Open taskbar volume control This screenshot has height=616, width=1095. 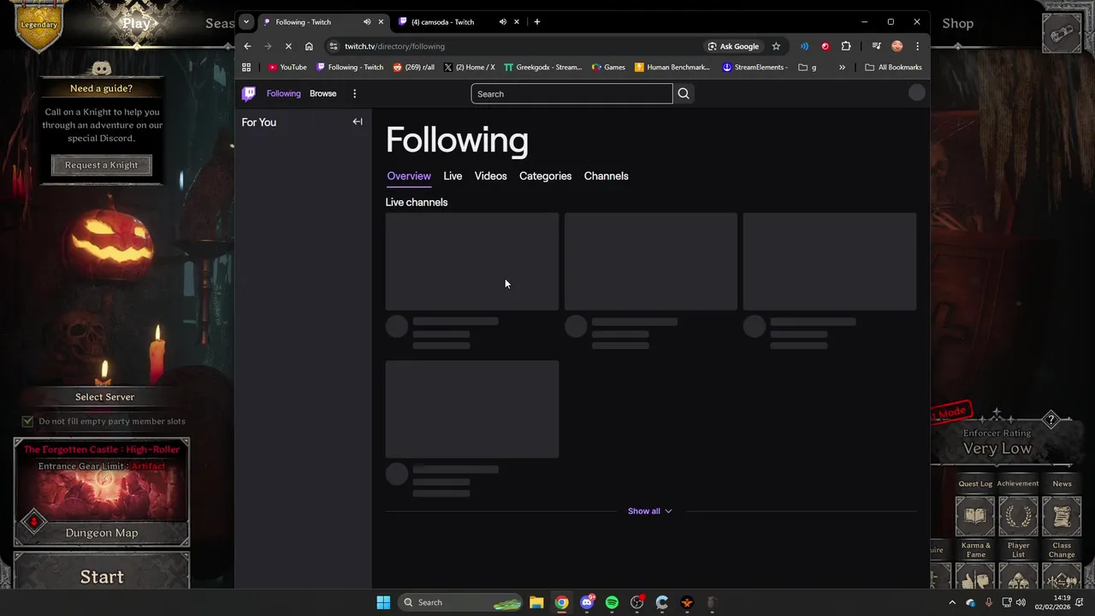(1021, 602)
